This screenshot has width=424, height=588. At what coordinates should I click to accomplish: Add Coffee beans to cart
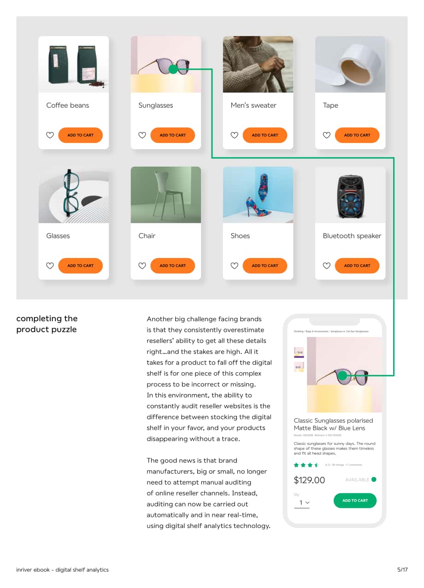pos(80,135)
